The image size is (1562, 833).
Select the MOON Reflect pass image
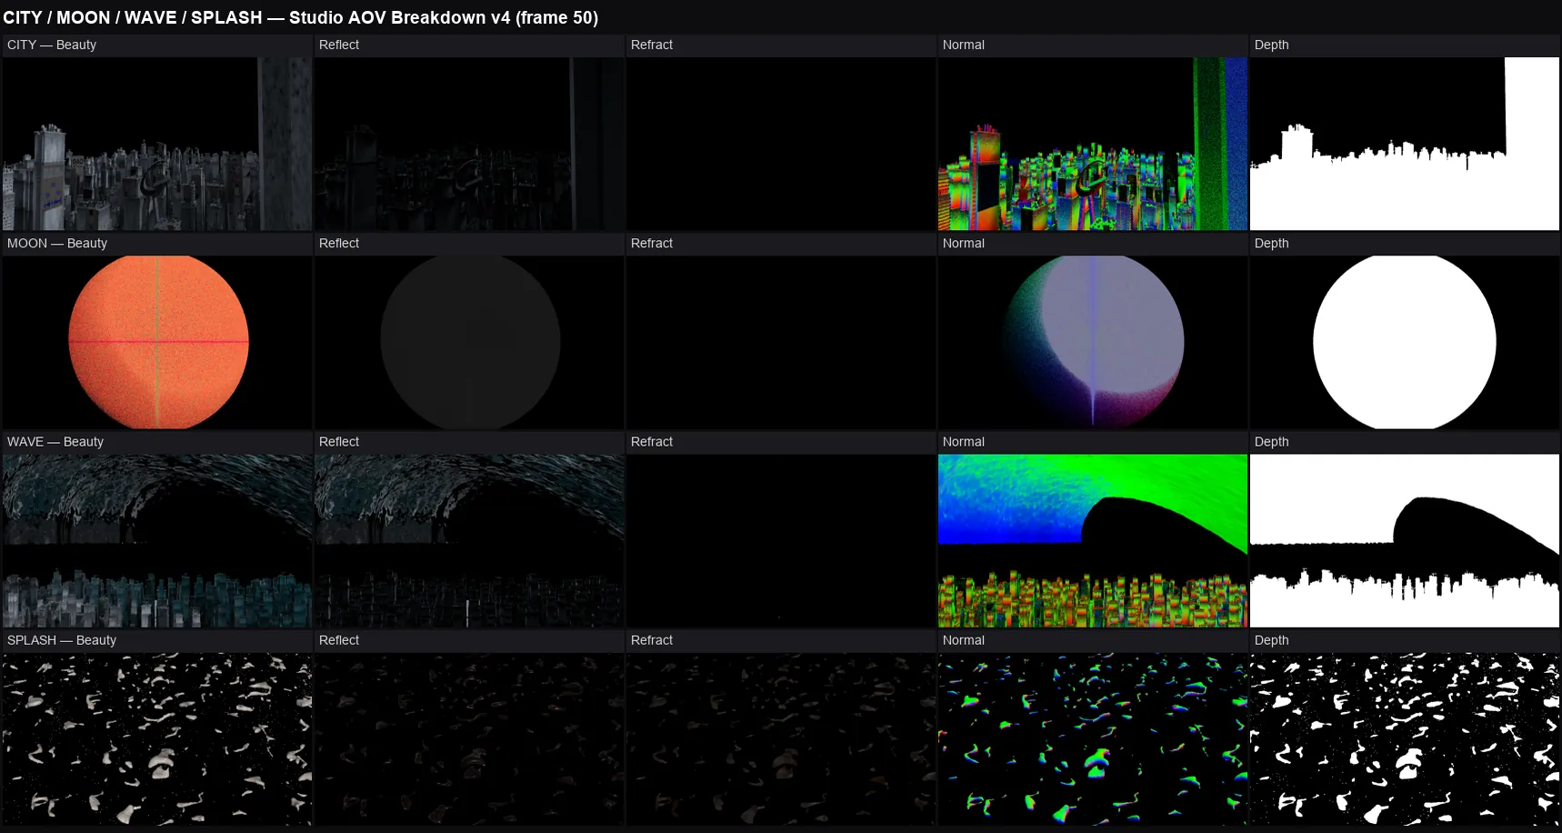pos(469,342)
